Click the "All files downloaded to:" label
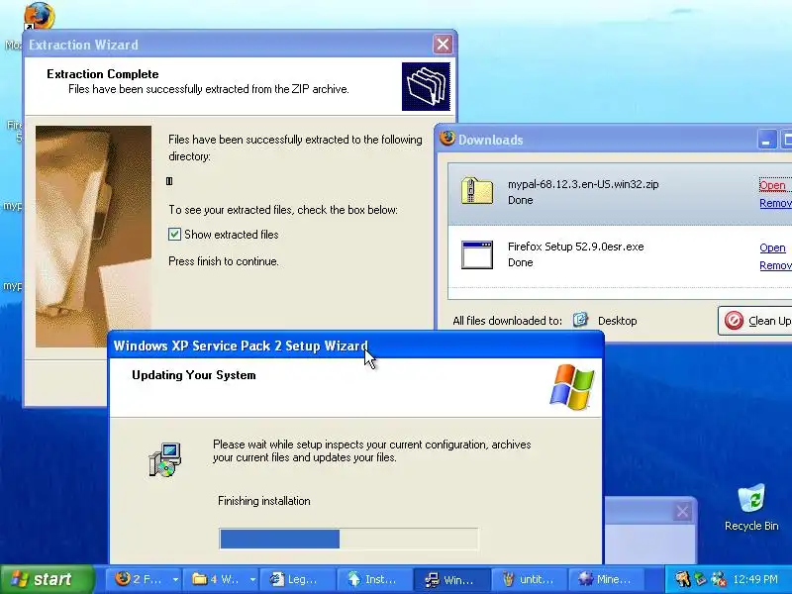Image resolution: width=792 pixels, height=594 pixels. (507, 321)
